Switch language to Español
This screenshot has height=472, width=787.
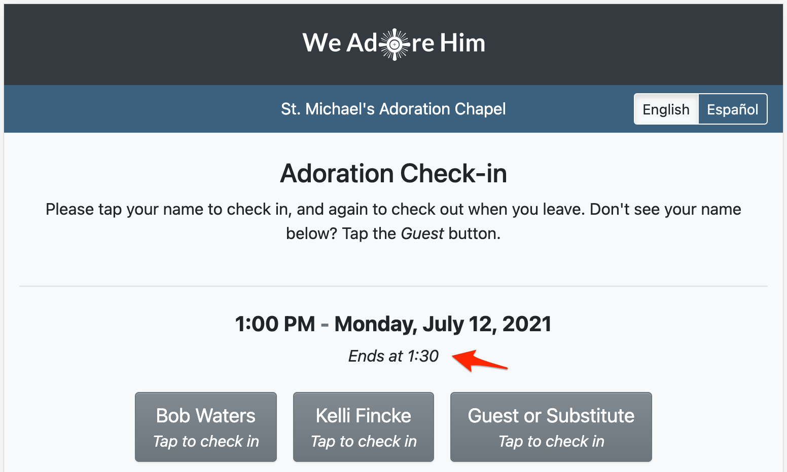click(x=732, y=109)
